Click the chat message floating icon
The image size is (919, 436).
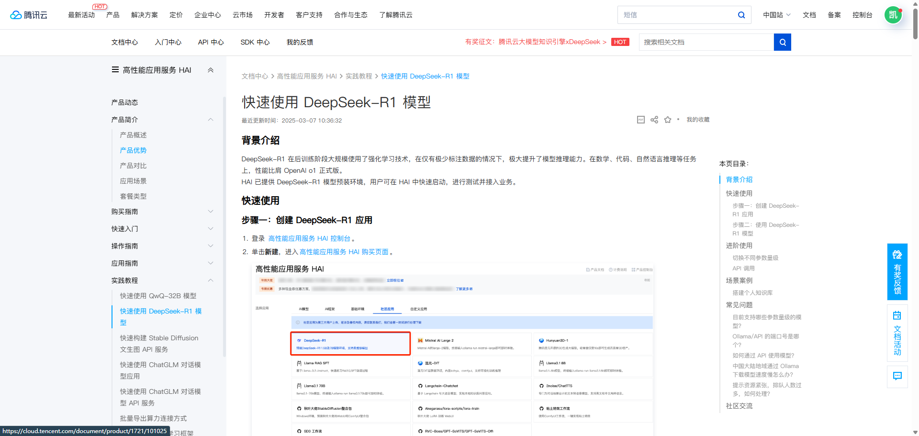[x=897, y=376]
